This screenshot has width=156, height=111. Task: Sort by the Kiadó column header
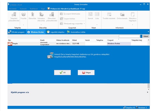pyautogui.click(x=47, y=40)
